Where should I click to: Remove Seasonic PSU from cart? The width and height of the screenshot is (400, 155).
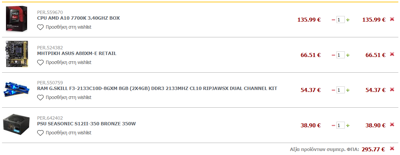pos(392,125)
